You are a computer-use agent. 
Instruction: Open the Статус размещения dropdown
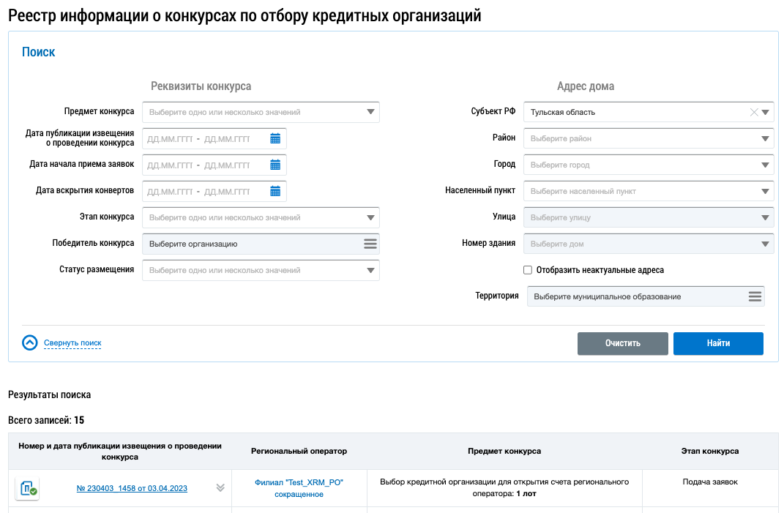click(x=370, y=270)
